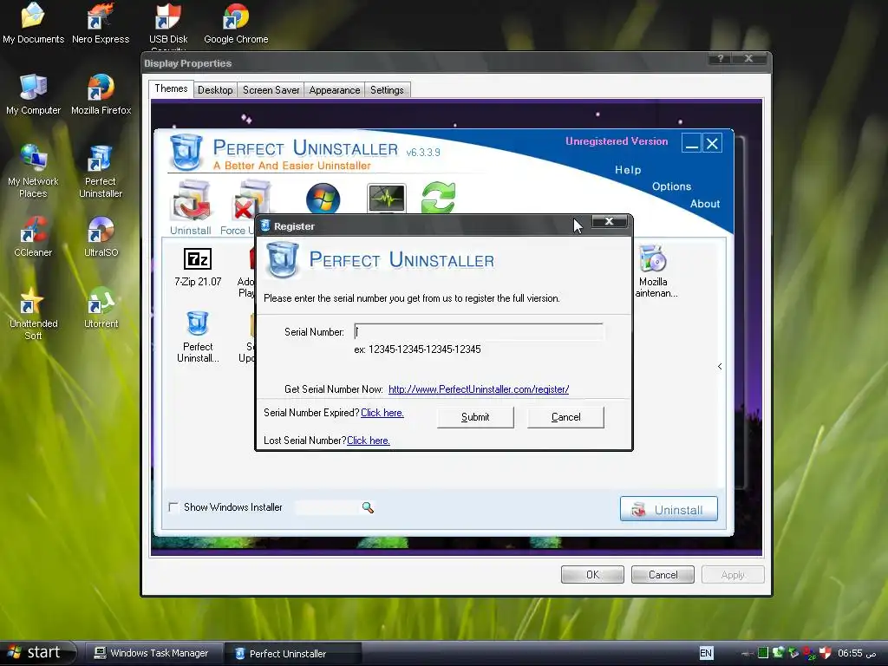Image resolution: width=888 pixels, height=666 pixels.
Task: Click the Display Properties help button
Action: [721, 58]
